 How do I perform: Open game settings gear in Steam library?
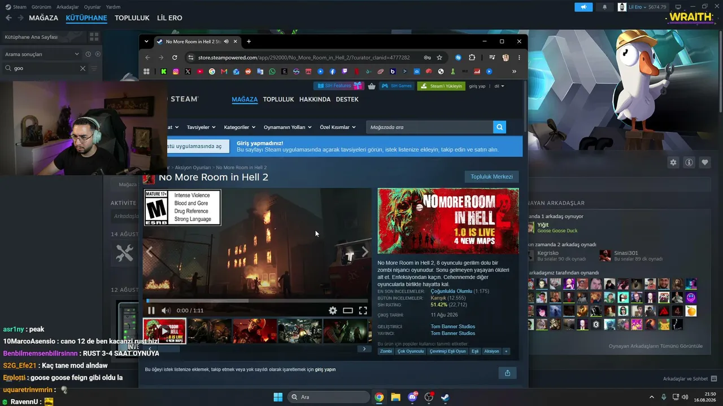coord(673,162)
